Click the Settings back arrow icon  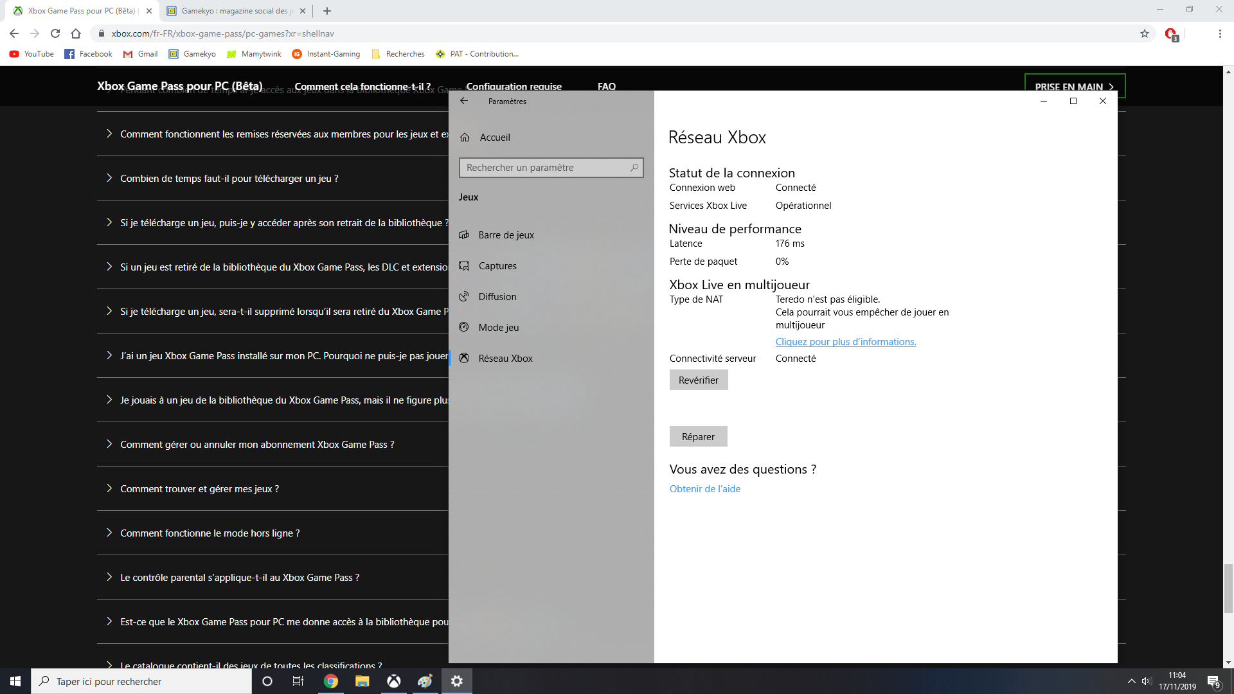464,101
